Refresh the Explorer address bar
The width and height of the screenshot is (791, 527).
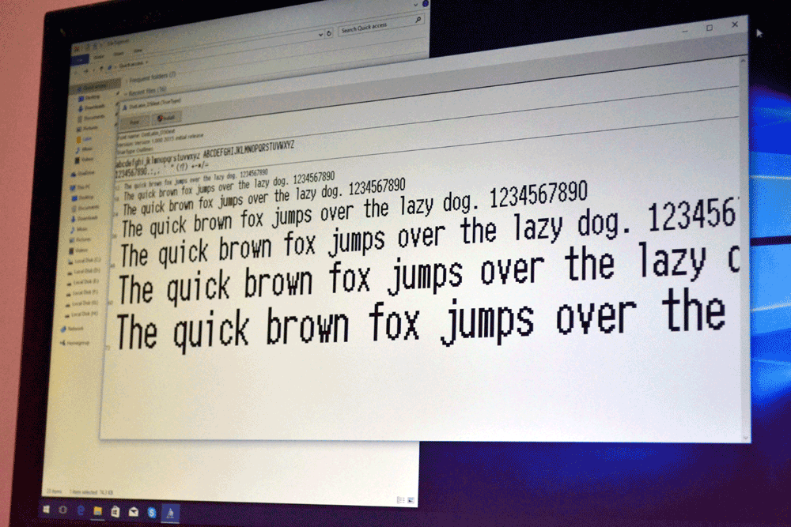coord(329,33)
